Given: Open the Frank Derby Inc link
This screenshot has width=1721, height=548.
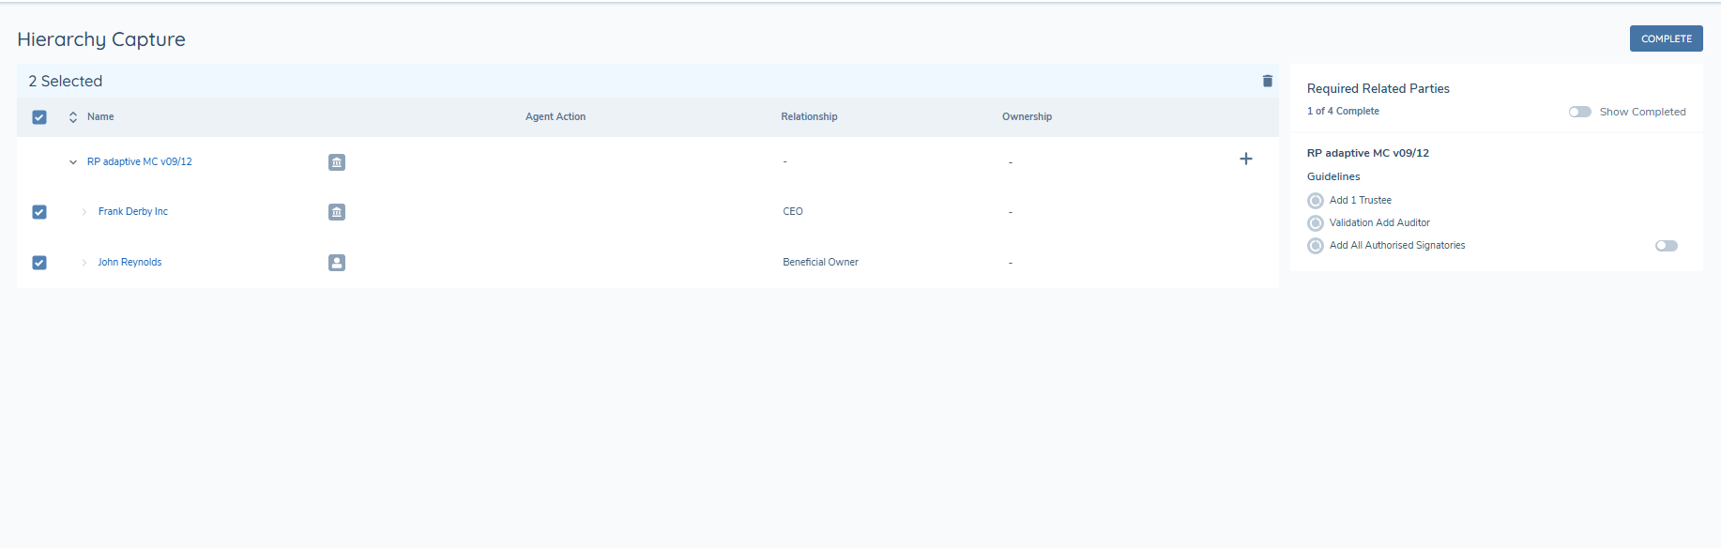Looking at the screenshot, I should point(133,212).
